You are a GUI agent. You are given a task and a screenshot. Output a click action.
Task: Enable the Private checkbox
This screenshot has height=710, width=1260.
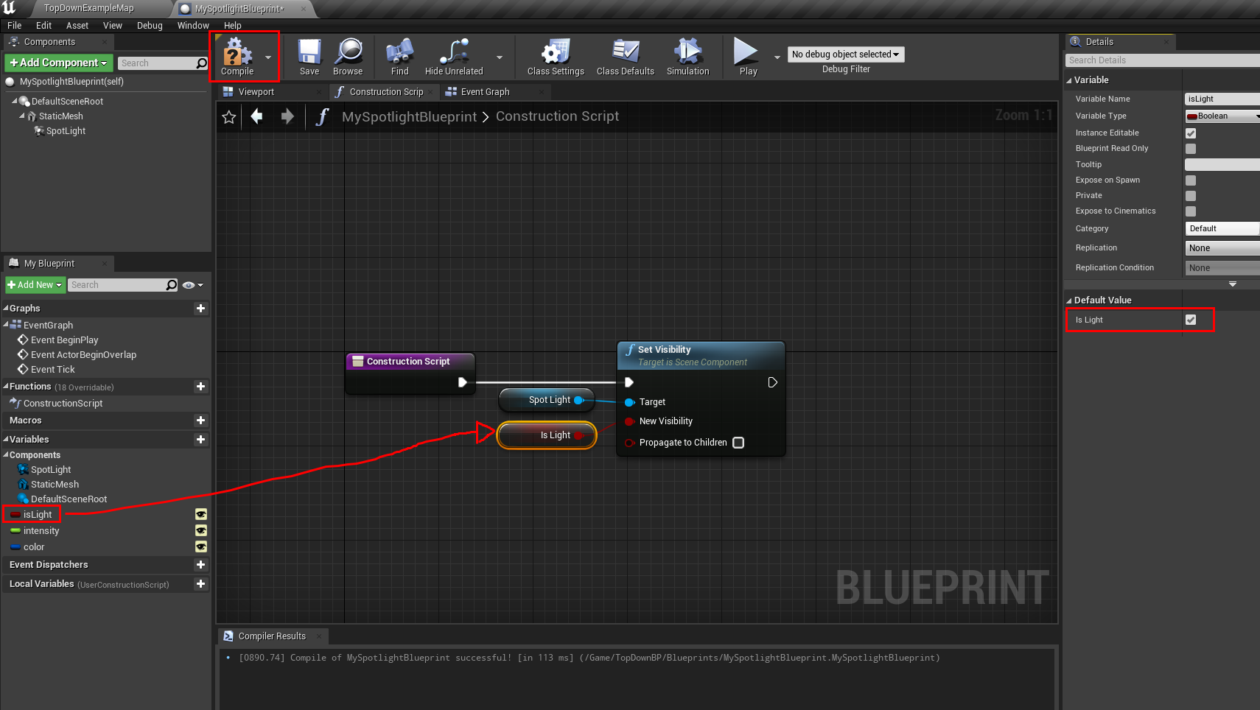pyautogui.click(x=1191, y=196)
